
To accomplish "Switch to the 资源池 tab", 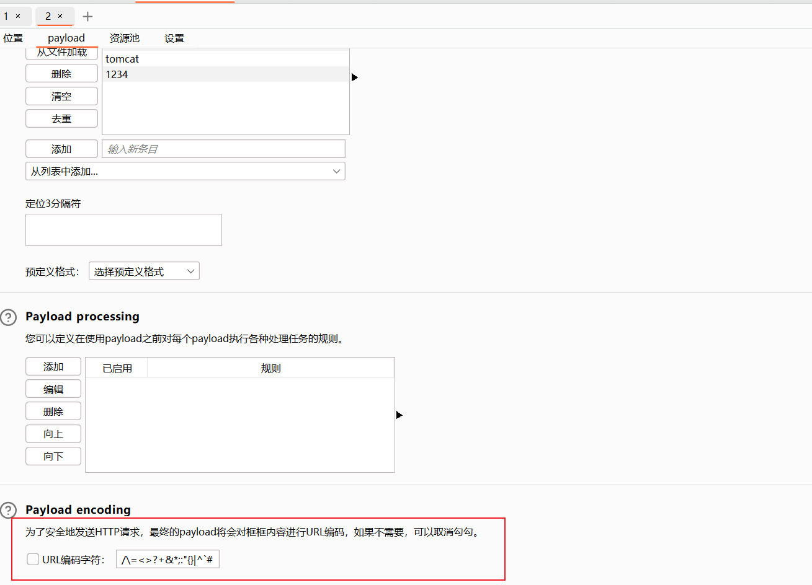I will [125, 38].
